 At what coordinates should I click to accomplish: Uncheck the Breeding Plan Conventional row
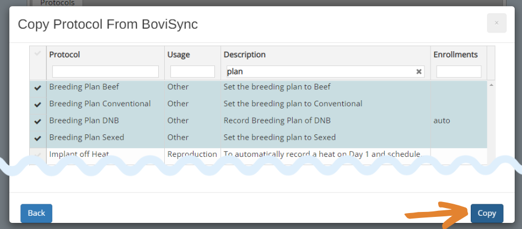click(x=37, y=104)
